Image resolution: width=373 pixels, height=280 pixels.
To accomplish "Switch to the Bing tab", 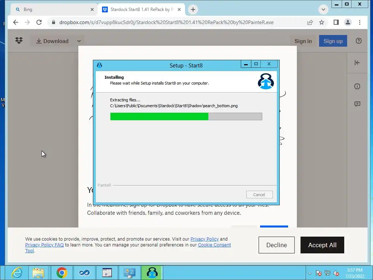I will click(x=54, y=9).
